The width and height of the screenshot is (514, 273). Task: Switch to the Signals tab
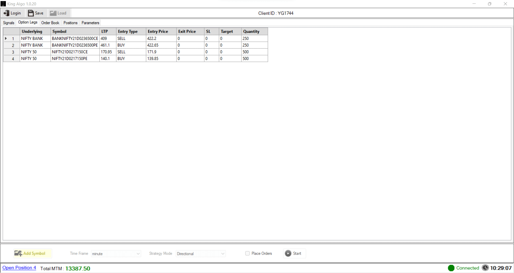coord(9,23)
